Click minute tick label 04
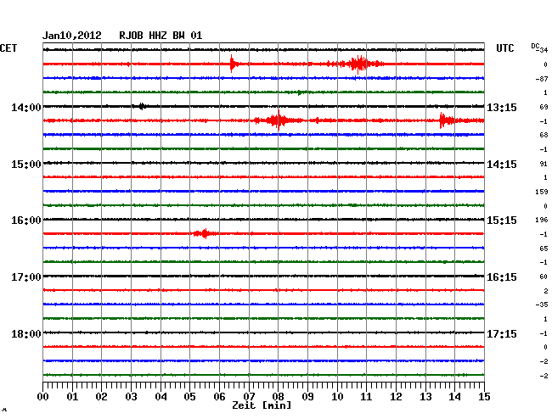The width and height of the screenshot is (552, 419). [x=161, y=397]
